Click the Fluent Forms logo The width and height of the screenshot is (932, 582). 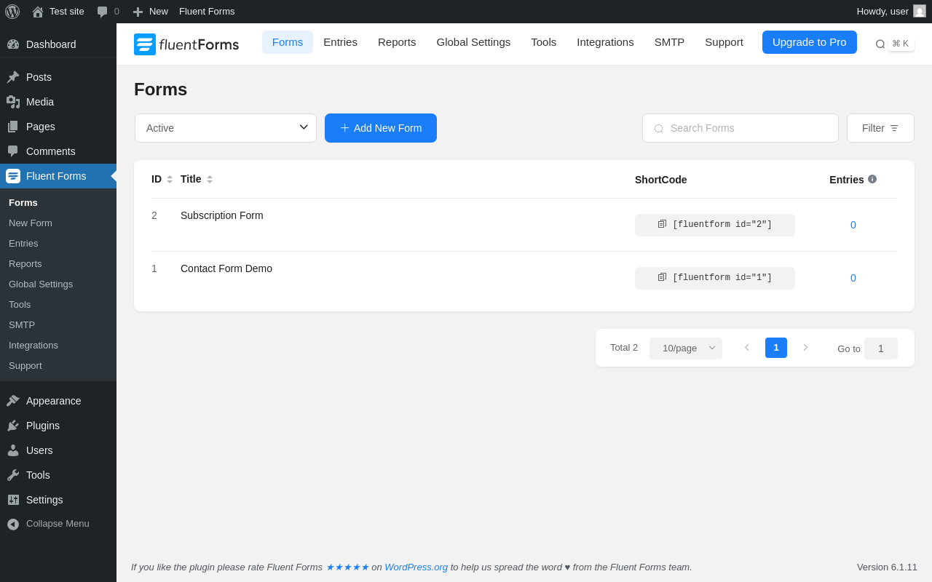[186, 44]
